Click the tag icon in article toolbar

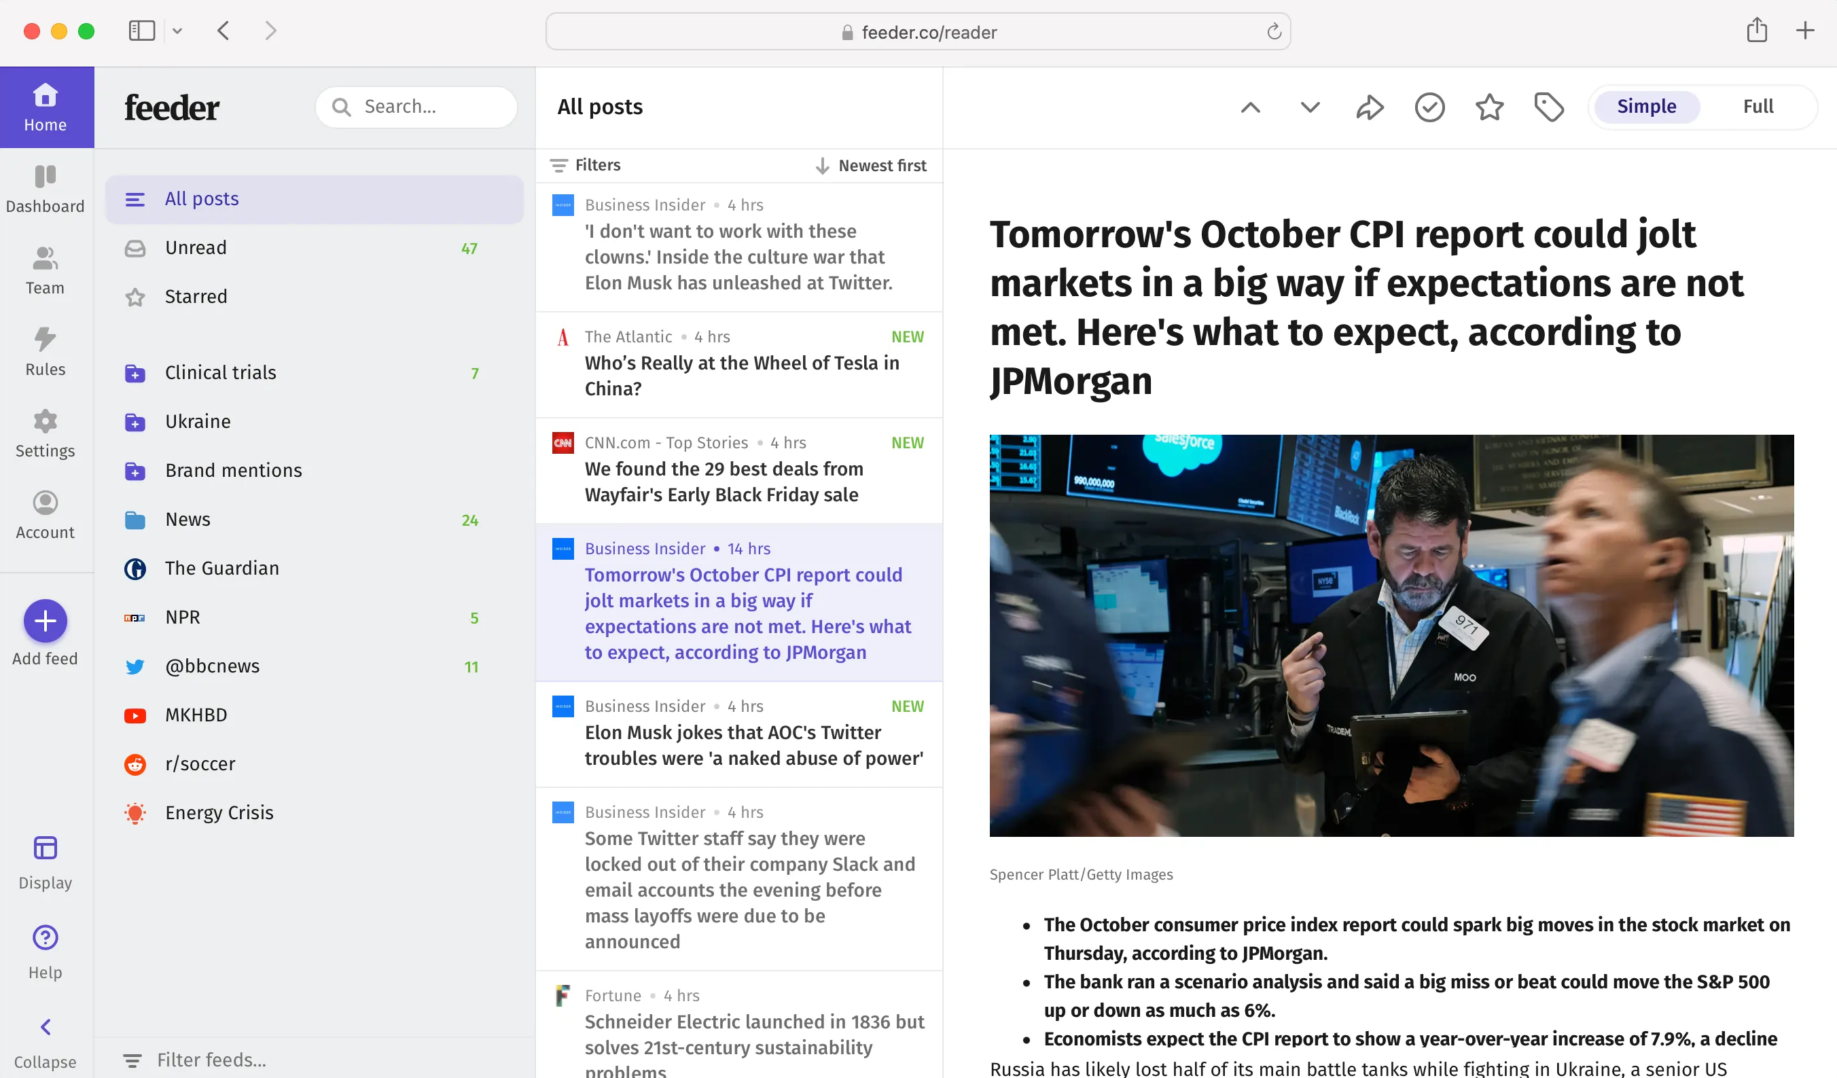pos(1548,107)
